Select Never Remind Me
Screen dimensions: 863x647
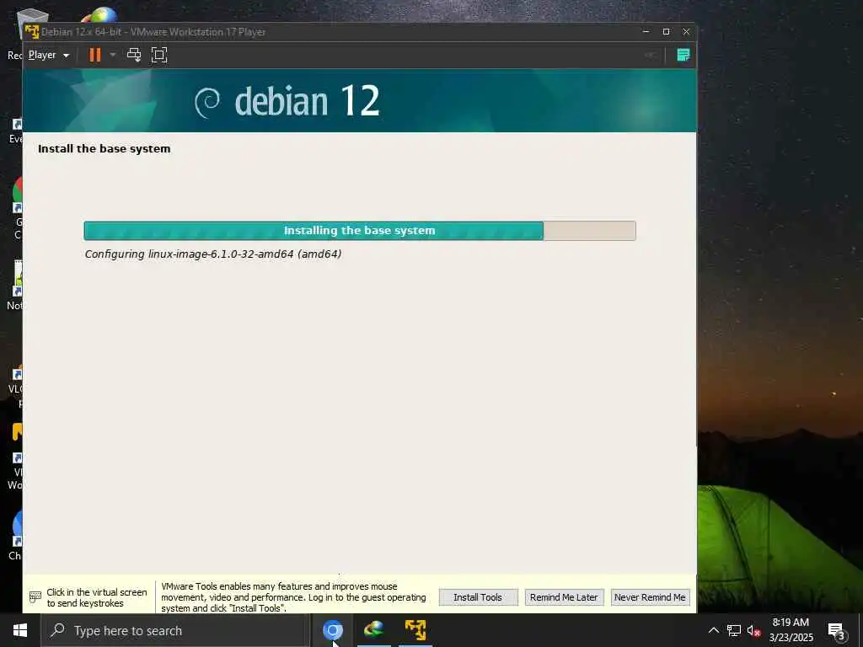click(650, 597)
